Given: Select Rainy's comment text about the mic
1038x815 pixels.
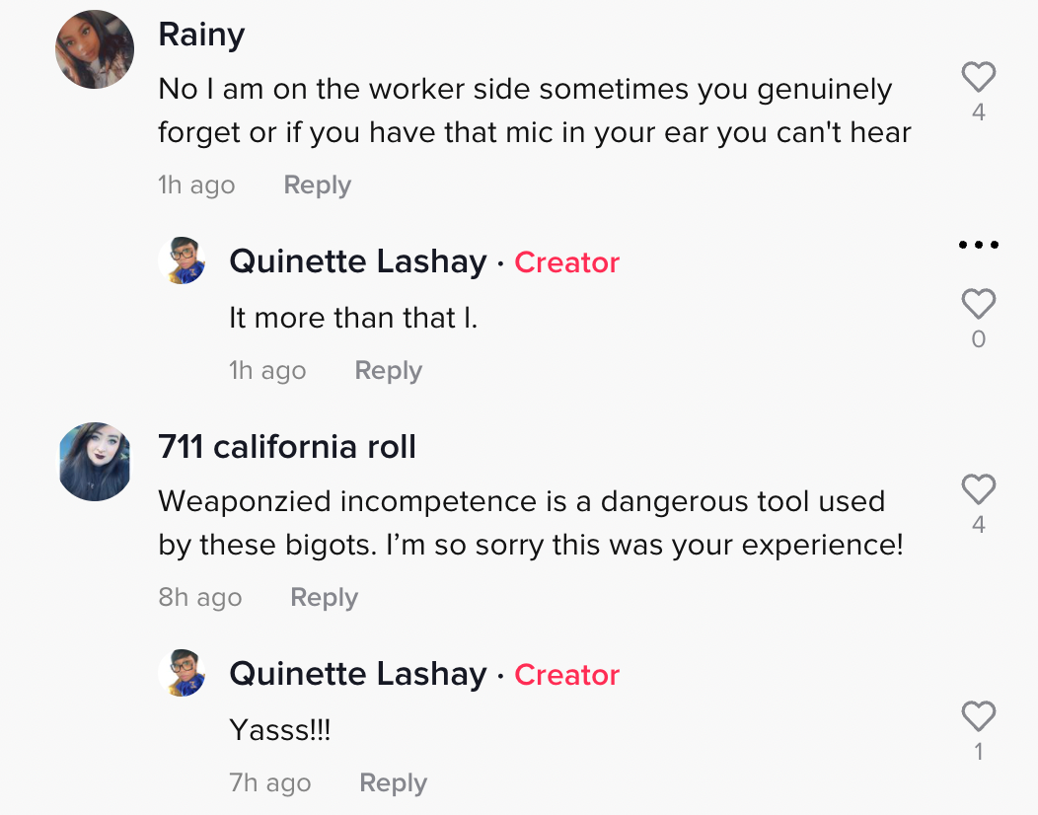Looking at the screenshot, I should coord(534,111).
